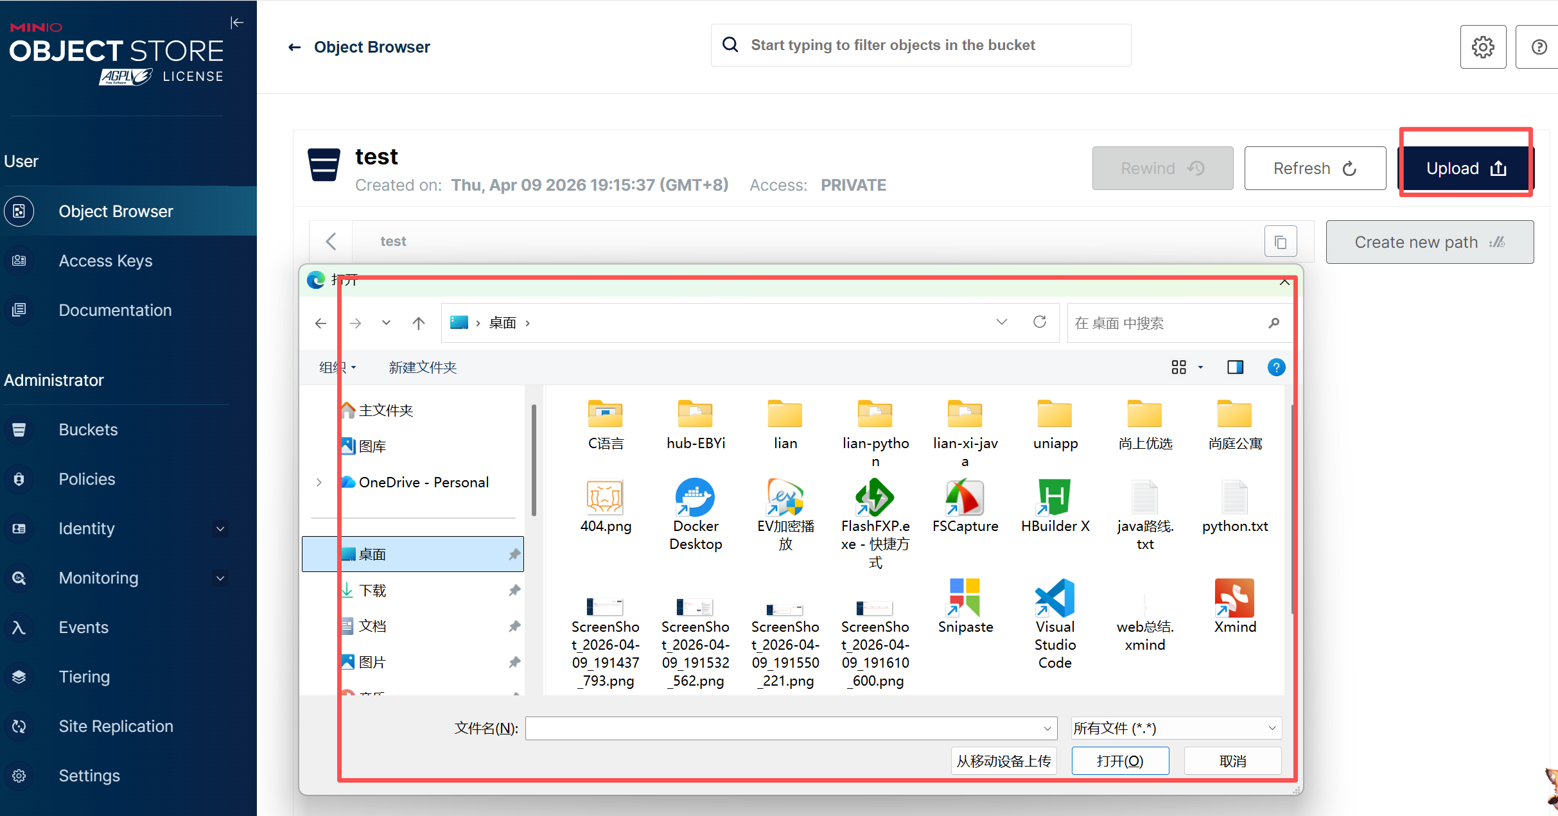Go up one folder level arrow
The width and height of the screenshot is (1558, 816).
(x=418, y=323)
